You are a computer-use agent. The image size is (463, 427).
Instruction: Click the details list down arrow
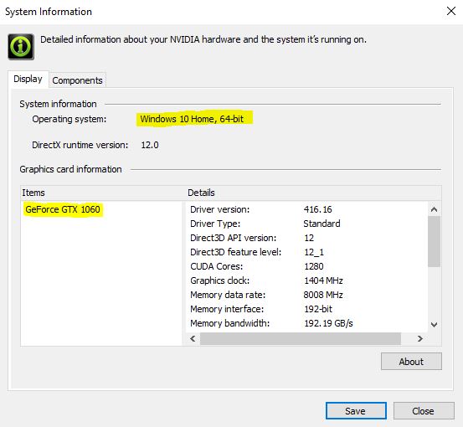[434, 325]
